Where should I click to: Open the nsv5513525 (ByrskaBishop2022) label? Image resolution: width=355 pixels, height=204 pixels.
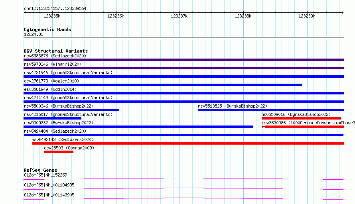tap(233, 106)
